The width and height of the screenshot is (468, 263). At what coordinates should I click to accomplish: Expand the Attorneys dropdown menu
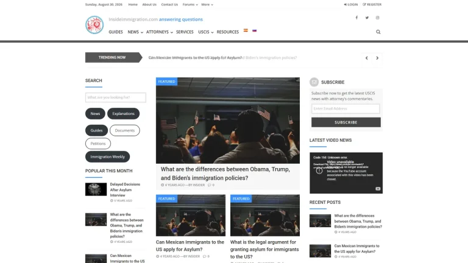pos(160,32)
